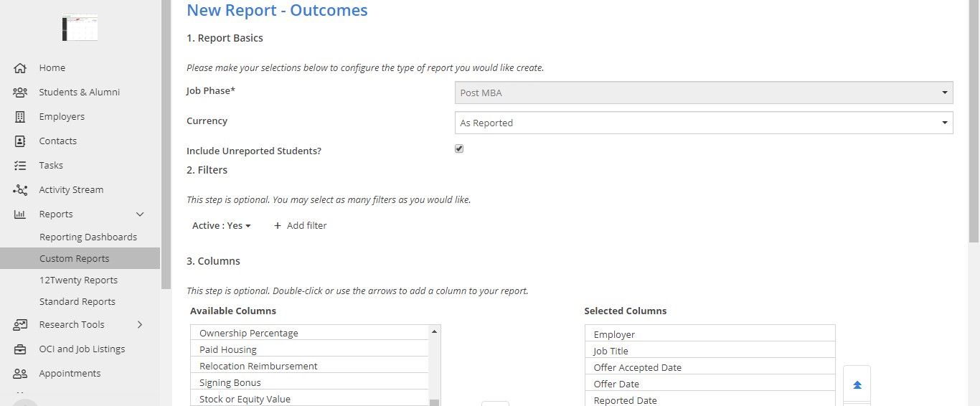Click the Students & Alumni people icon
980x406 pixels.
click(x=20, y=93)
